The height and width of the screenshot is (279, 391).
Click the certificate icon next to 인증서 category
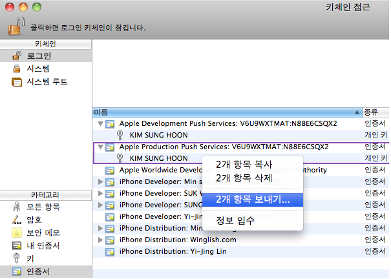point(17,271)
